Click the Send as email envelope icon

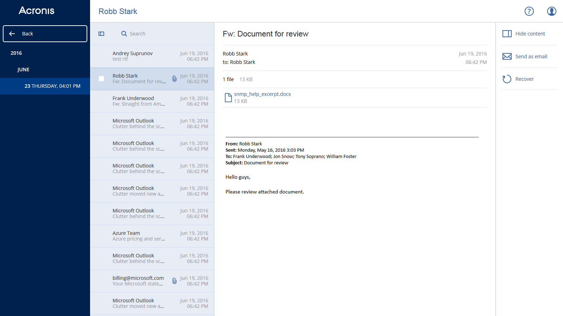click(507, 57)
